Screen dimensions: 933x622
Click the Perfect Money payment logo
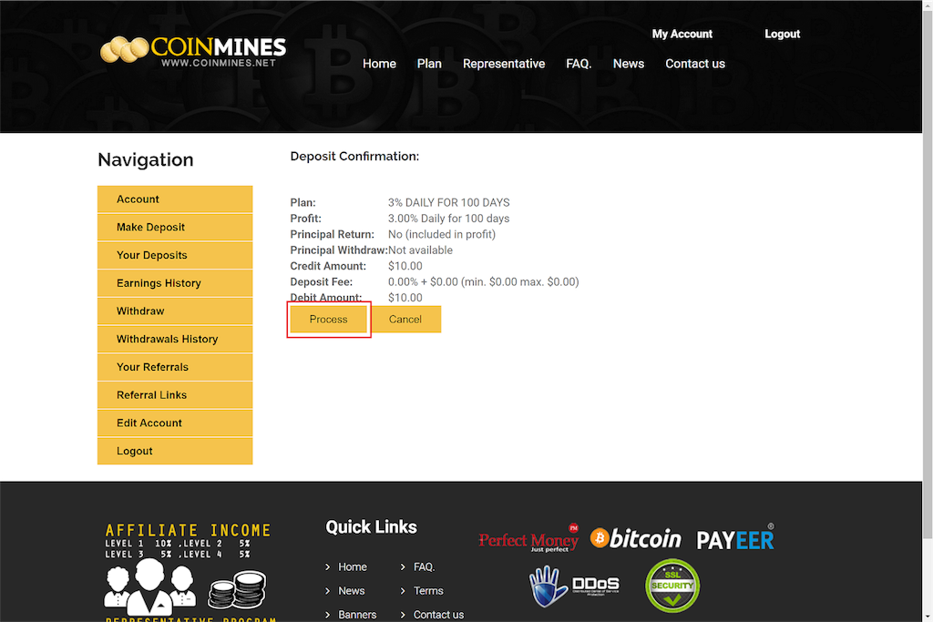click(528, 539)
